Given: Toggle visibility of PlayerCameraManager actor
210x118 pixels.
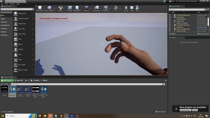Looking at the screenshot, I should 170,29.
